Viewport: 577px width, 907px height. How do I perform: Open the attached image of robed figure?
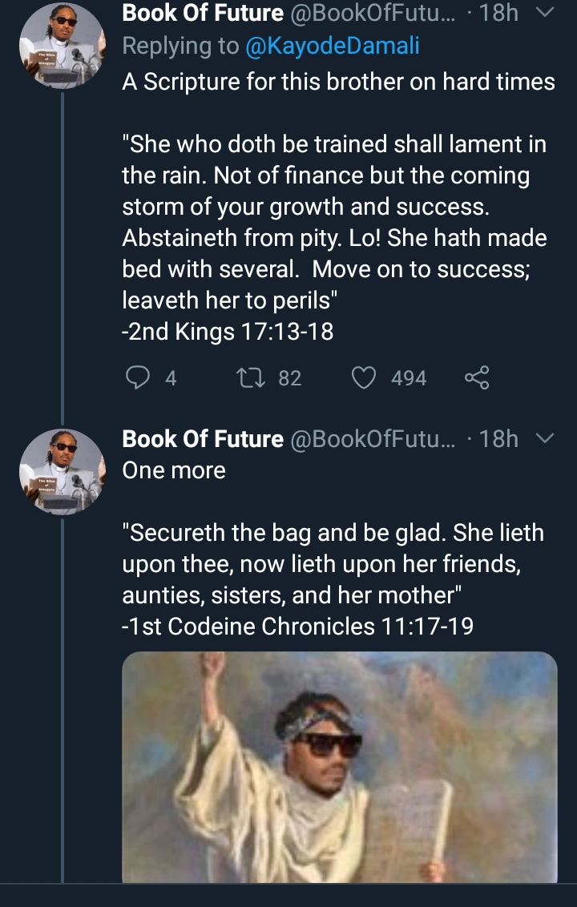pyautogui.click(x=339, y=766)
